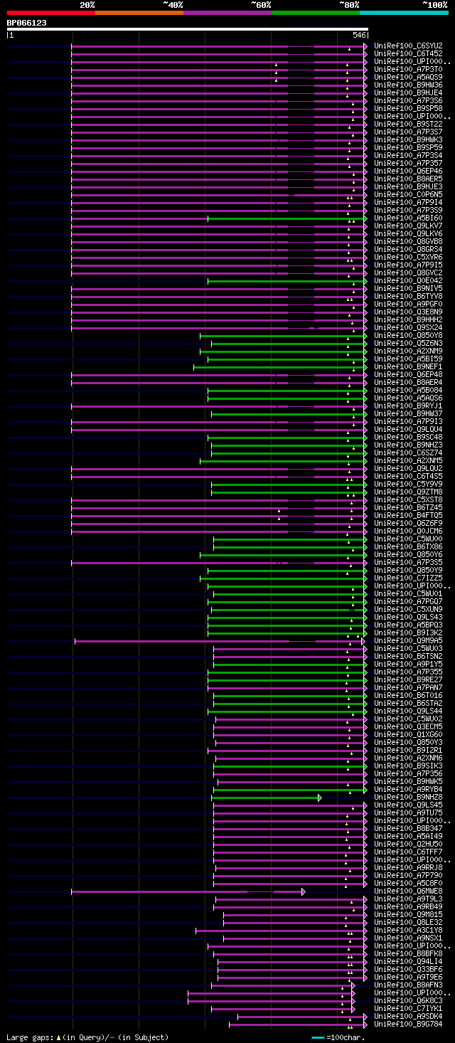This screenshot has width=455, height=1043.
Task: Select hit label UniRef100_C6TFF7
Action: (408, 852)
